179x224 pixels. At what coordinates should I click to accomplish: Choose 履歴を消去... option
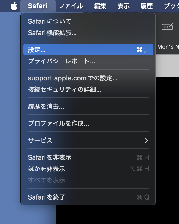(x=88, y=106)
